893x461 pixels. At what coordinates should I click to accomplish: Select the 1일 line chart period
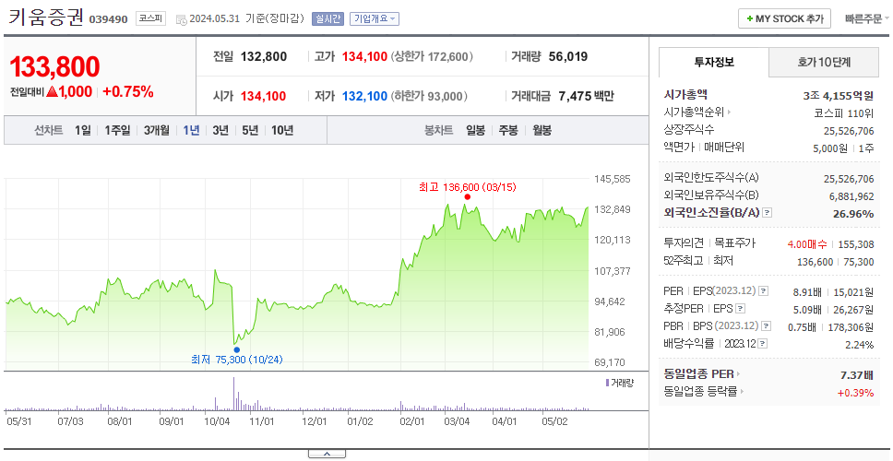(x=83, y=130)
